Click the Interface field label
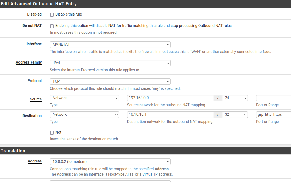291x182 pixels. coord(34,44)
